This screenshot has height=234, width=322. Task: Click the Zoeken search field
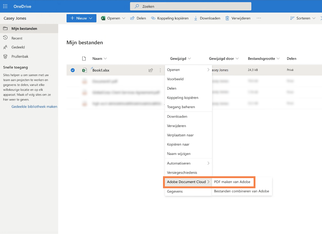coord(190,6)
